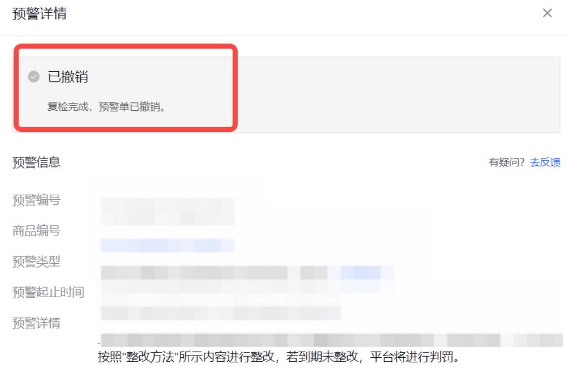This screenshot has width=570, height=374.
Task: Click the 商品编号 field label
Action: coord(36,230)
